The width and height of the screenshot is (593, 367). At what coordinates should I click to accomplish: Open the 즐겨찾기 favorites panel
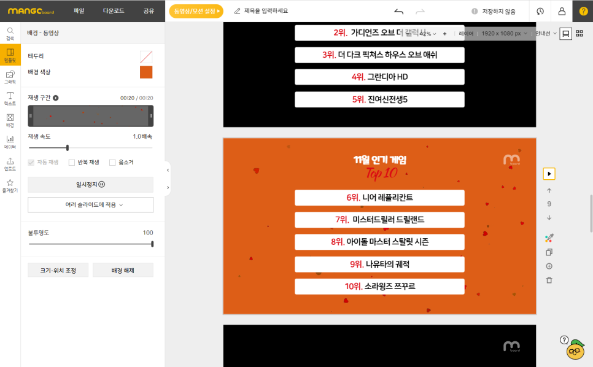tap(10, 185)
